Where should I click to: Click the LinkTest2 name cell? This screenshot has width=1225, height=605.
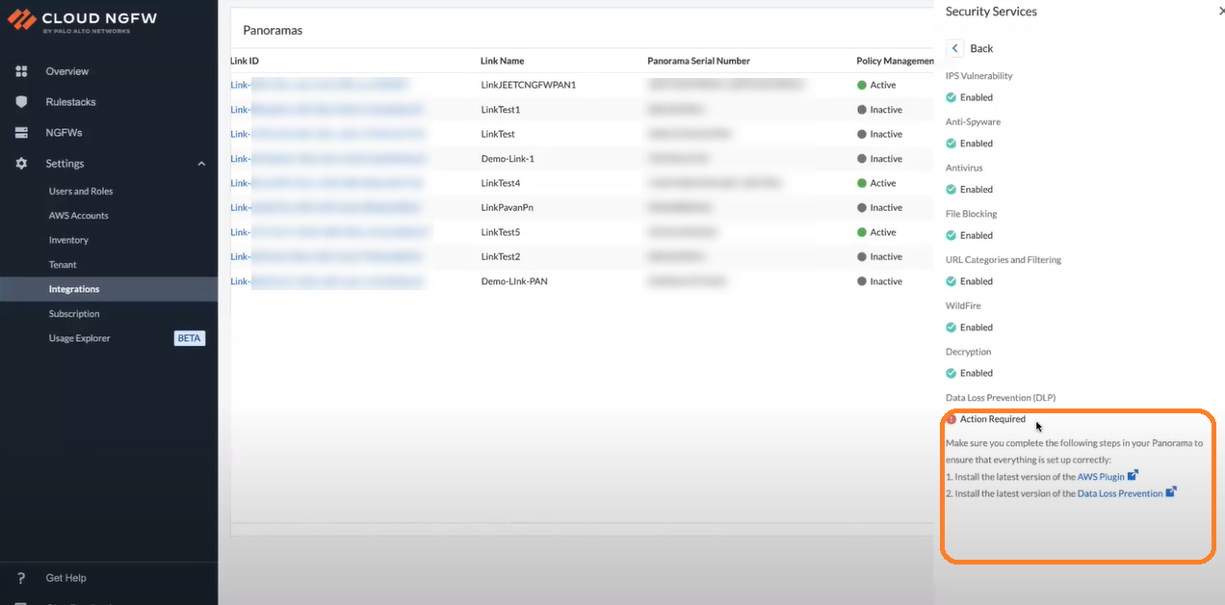(x=501, y=257)
